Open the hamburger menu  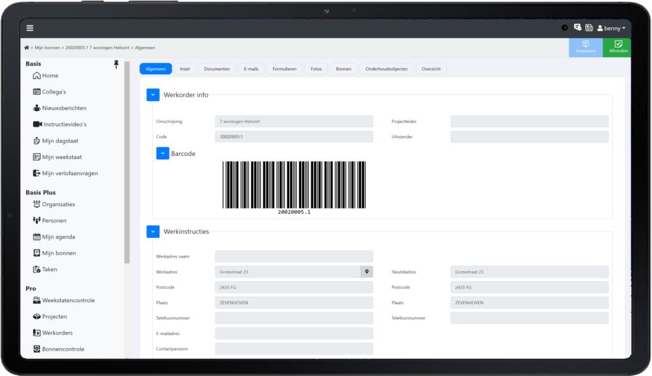[30, 28]
